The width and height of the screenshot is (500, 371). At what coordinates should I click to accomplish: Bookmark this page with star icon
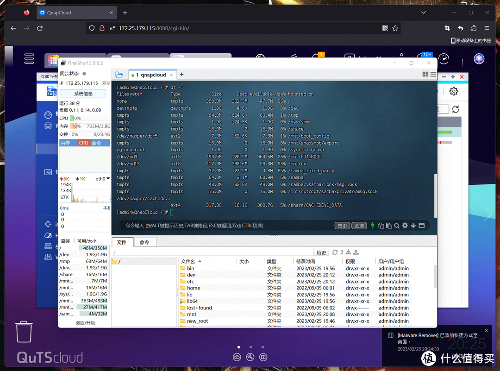pyautogui.click(x=395, y=28)
